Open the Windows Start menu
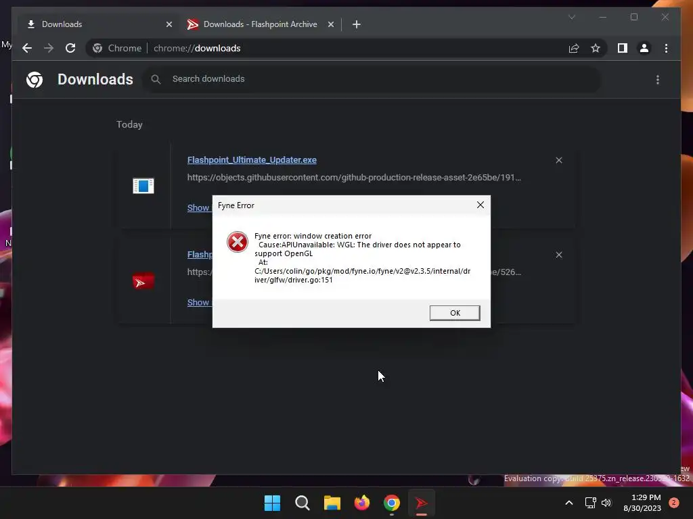This screenshot has height=519, width=693. pos(272,503)
